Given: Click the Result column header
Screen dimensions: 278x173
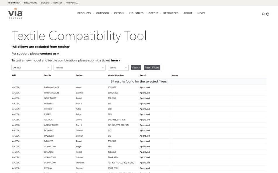Looking at the screenshot, I should tap(143, 75).
